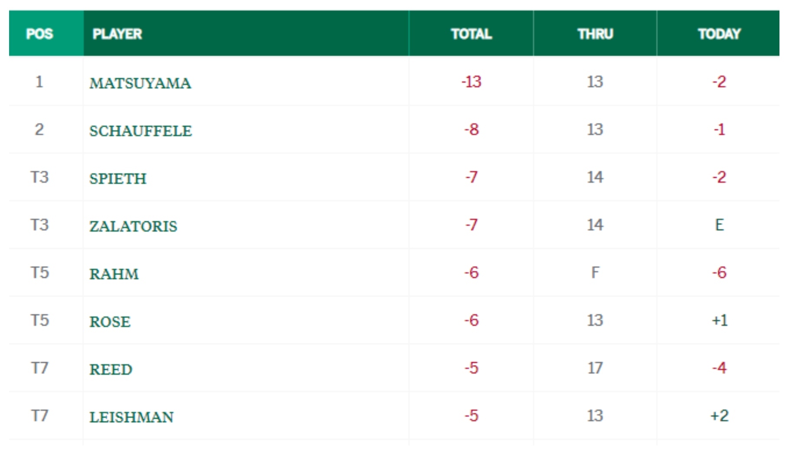Click Rahm's THRU value F
The height and width of the screenshot is (455, 789).
595,273
